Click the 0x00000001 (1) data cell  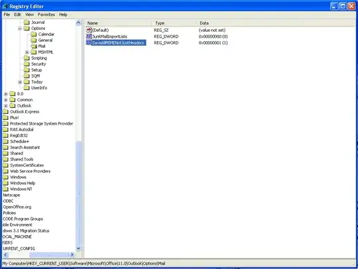click(213, 42)
